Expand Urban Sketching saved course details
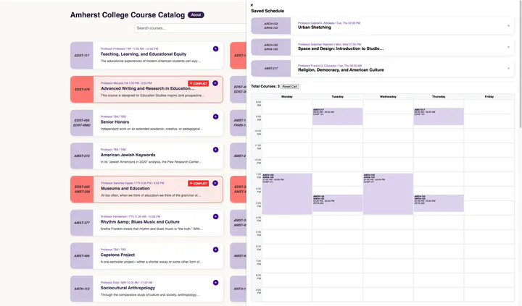Screen dimensions: 522x306 508,26
